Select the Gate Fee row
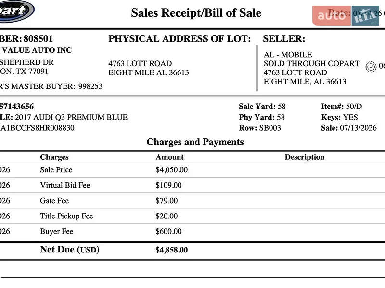 [192, 201]
